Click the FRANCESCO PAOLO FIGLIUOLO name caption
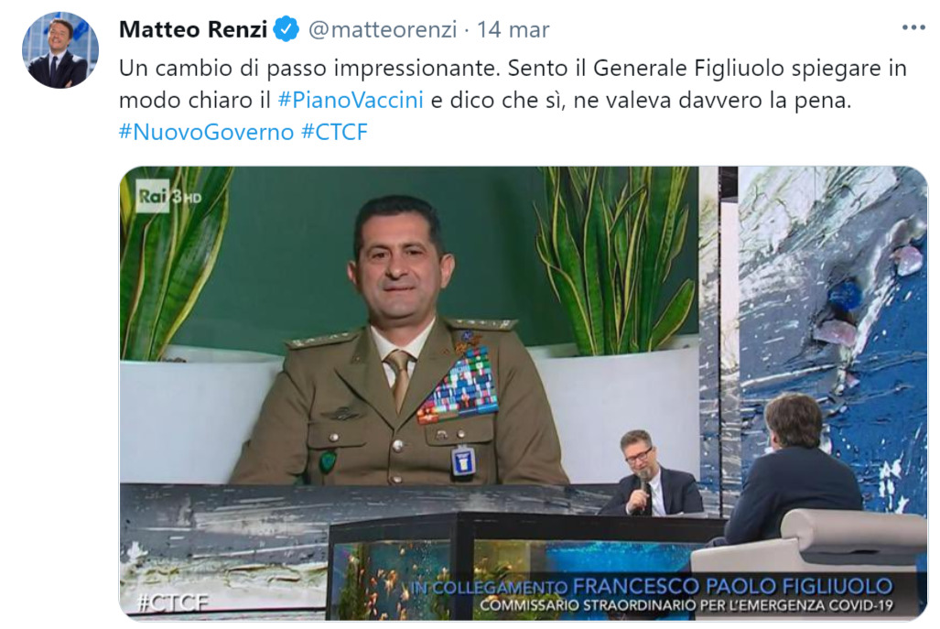This screenshot has width=940, height=629. (x=732, y=586)
